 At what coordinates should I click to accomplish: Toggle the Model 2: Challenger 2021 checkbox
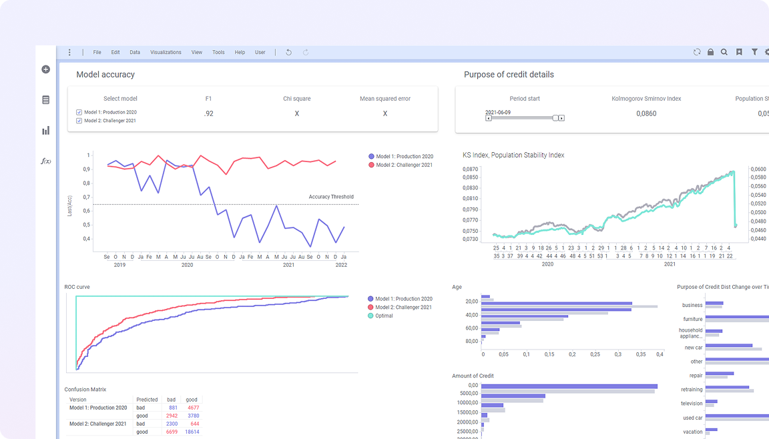(79, 121)
